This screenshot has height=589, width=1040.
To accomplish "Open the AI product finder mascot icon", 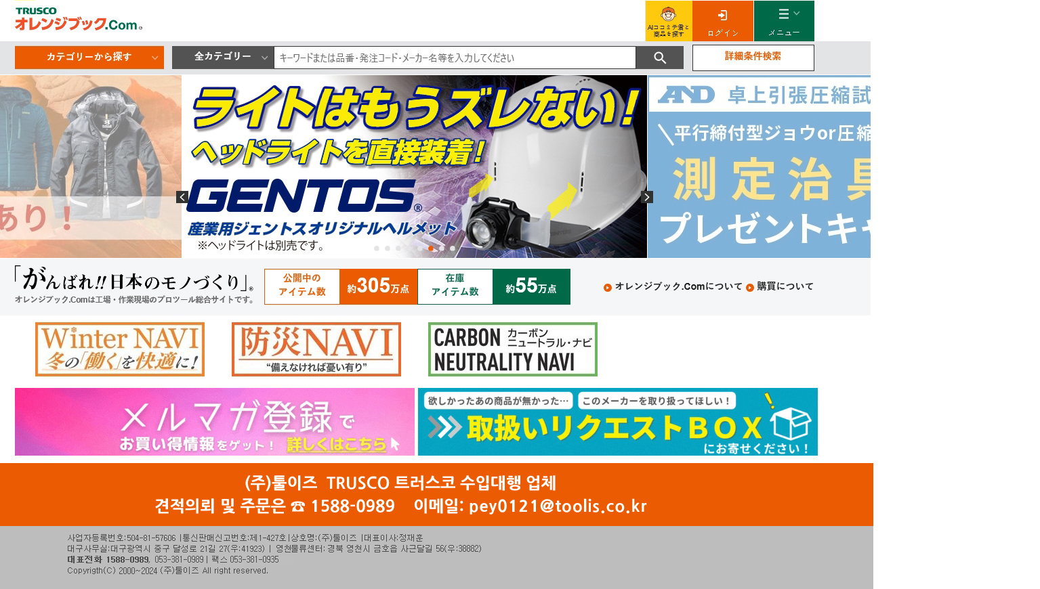I will tap(668, 21).
